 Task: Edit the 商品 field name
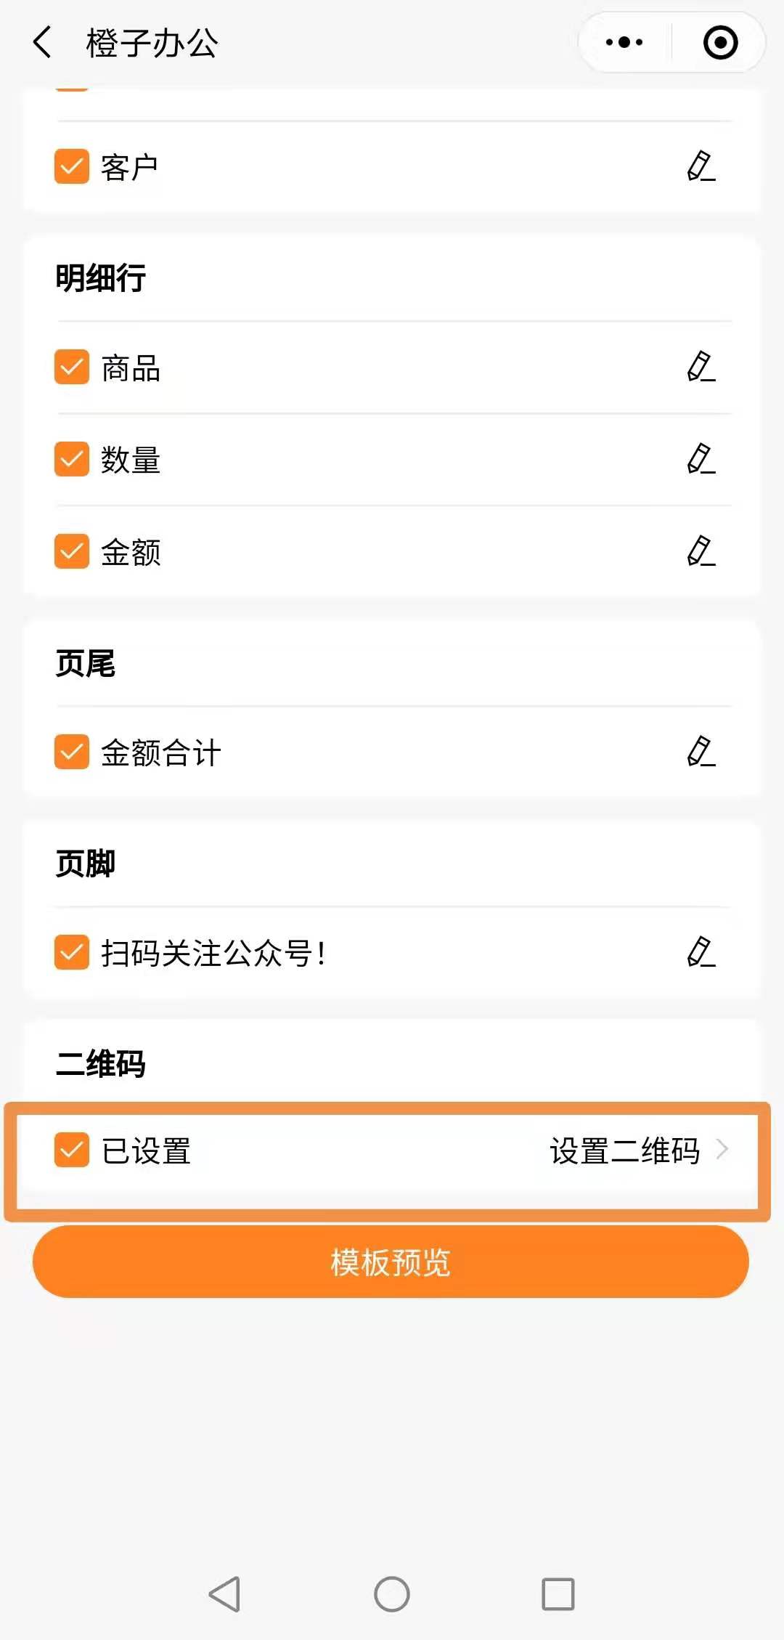[x=701, y=367]
